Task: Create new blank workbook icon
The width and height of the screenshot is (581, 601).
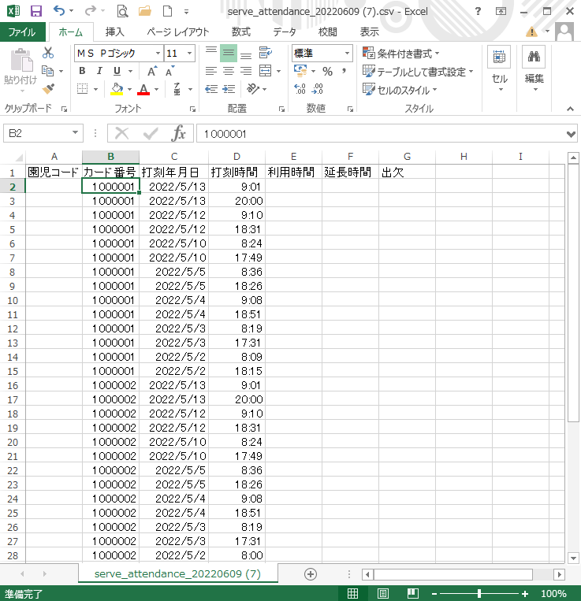Action: click(x=168, y=11)
